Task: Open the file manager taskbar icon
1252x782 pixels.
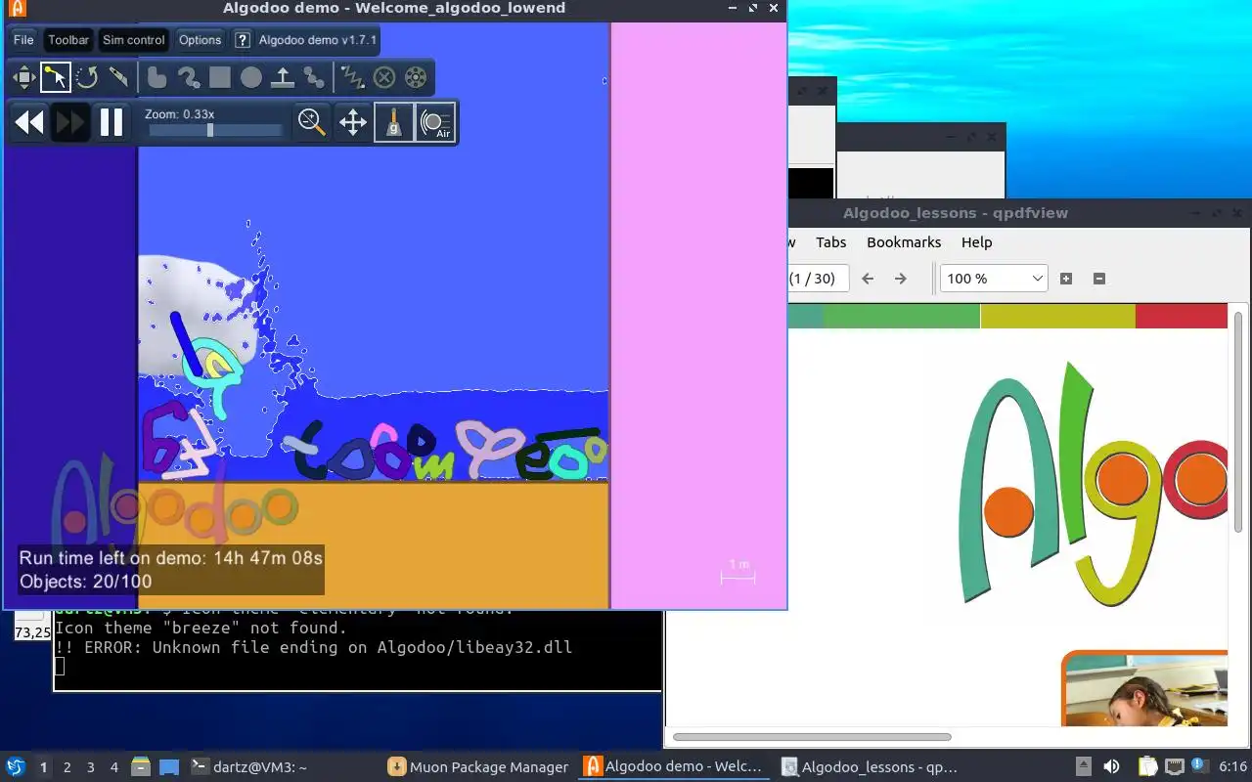Action: 140,766
